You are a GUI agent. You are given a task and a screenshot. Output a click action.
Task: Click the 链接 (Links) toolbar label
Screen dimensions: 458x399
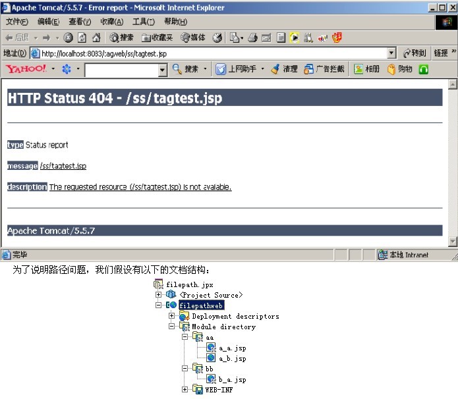441,53
